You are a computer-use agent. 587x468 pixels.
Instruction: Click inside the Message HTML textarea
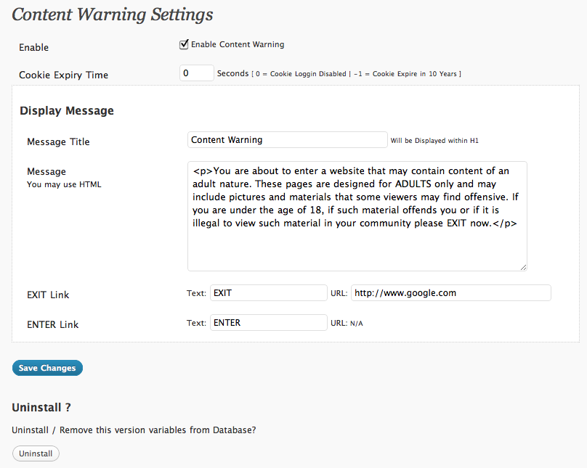tap(357, 216)
